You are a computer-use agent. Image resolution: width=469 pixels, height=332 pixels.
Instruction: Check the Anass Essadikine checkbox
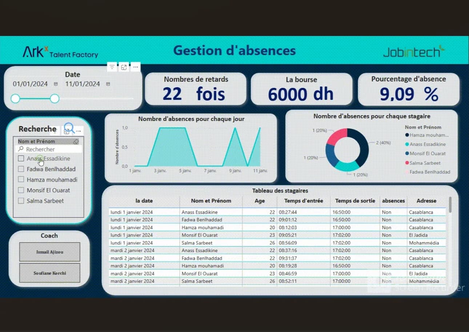tap(21, 159)
